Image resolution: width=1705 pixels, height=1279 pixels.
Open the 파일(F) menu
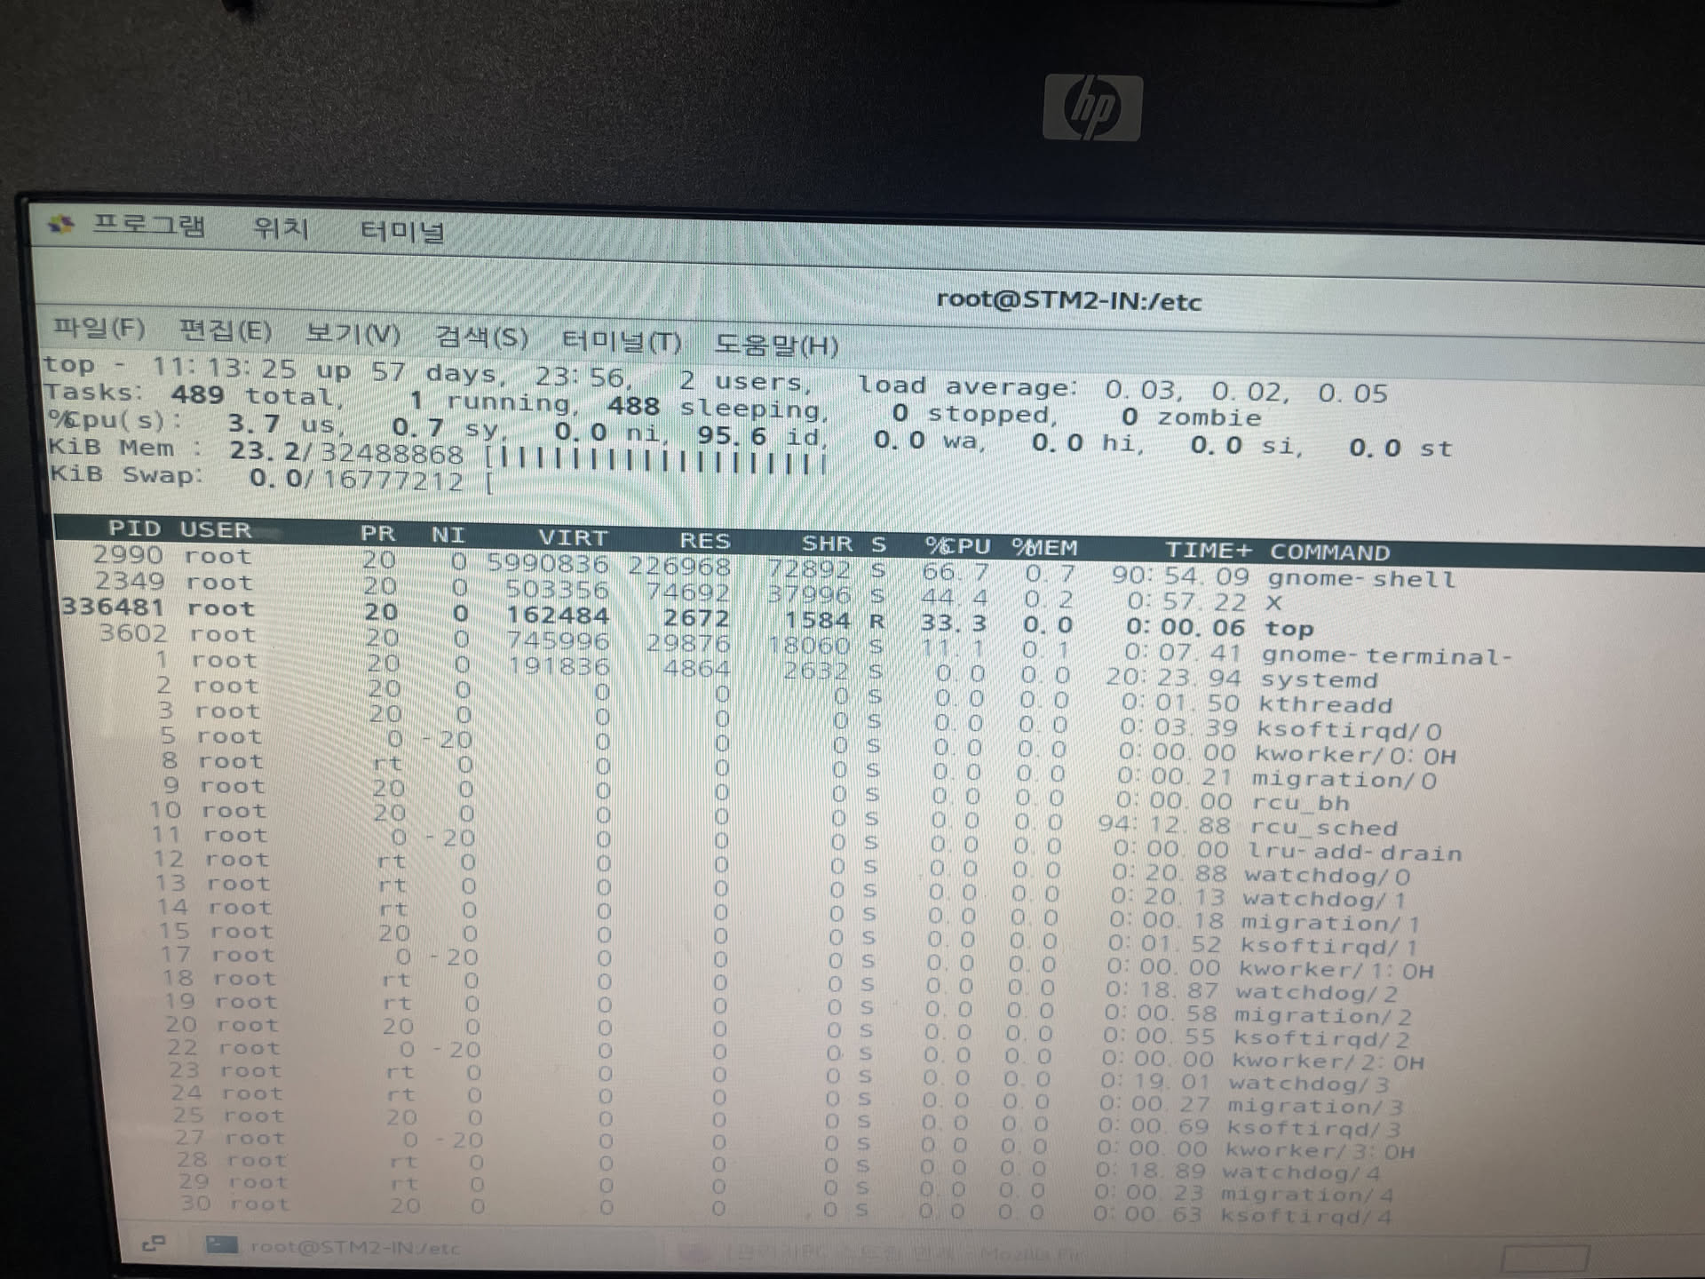(x=99, y=328)
